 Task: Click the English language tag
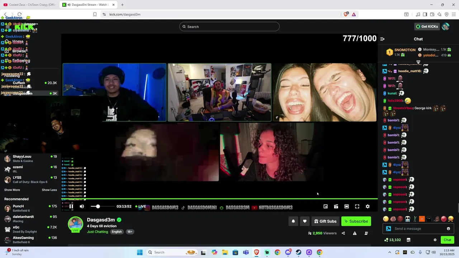[117, 232]
